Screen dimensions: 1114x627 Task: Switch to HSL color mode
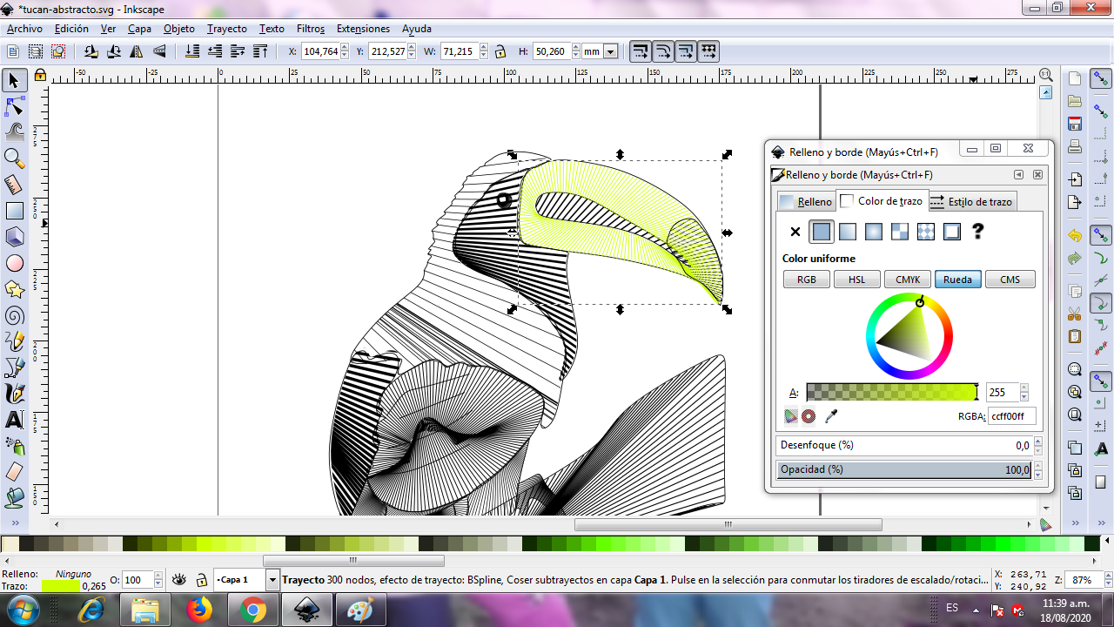857,280
